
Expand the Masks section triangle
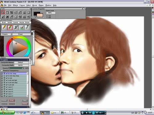(1, 107)
